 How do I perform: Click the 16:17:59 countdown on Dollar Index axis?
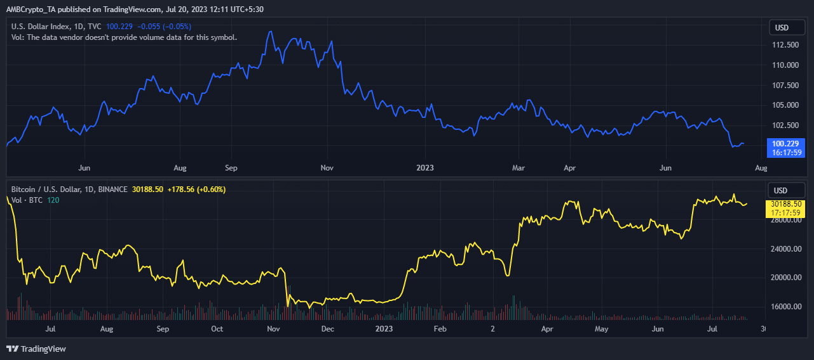[x=786, y=152]
